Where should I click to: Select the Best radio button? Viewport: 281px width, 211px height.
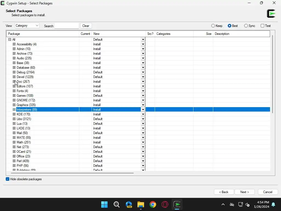pyautogui.click(x=229, y=26)
